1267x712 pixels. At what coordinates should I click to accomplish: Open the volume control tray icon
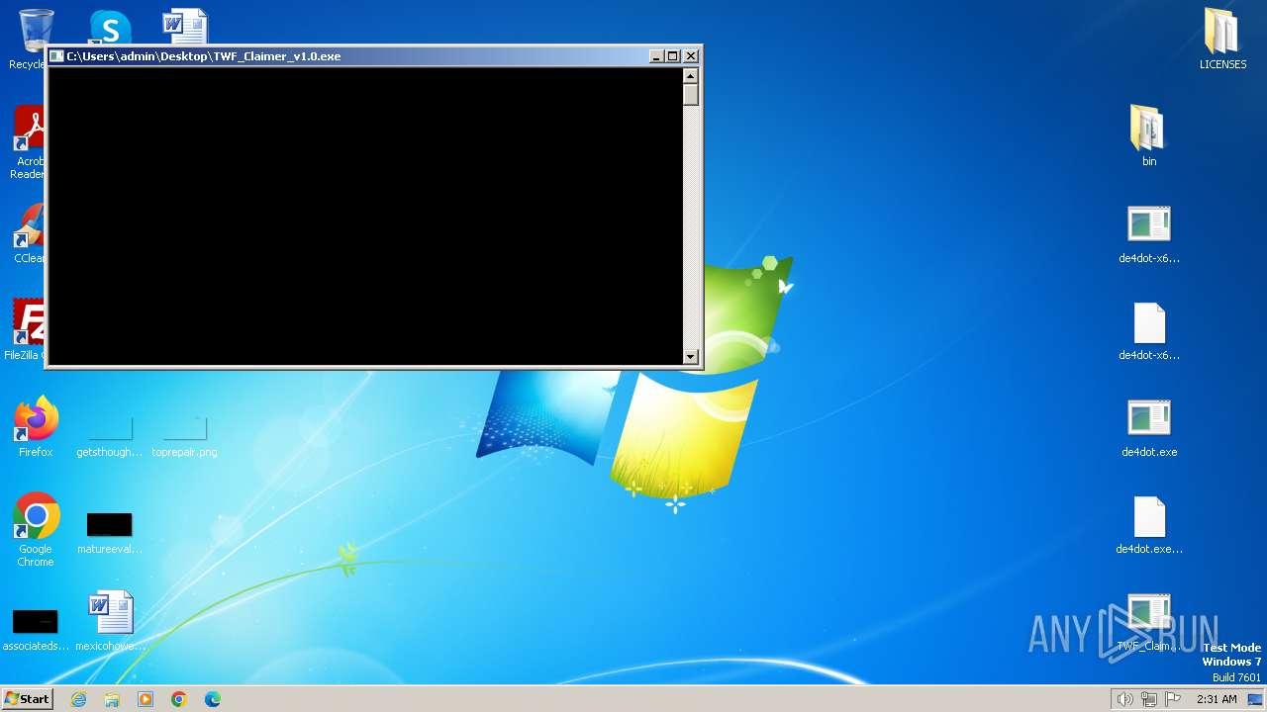click(1124, 699)
